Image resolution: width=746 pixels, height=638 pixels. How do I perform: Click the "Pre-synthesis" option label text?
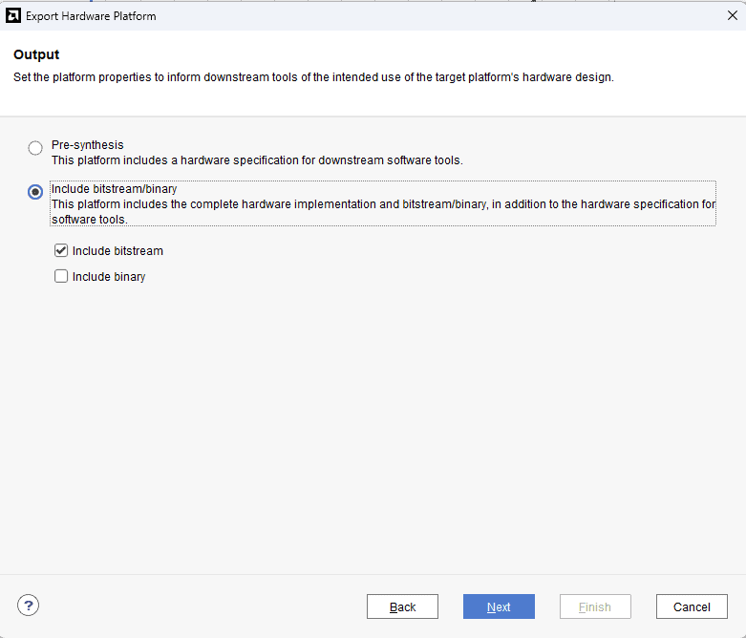(x=87, y=145)
